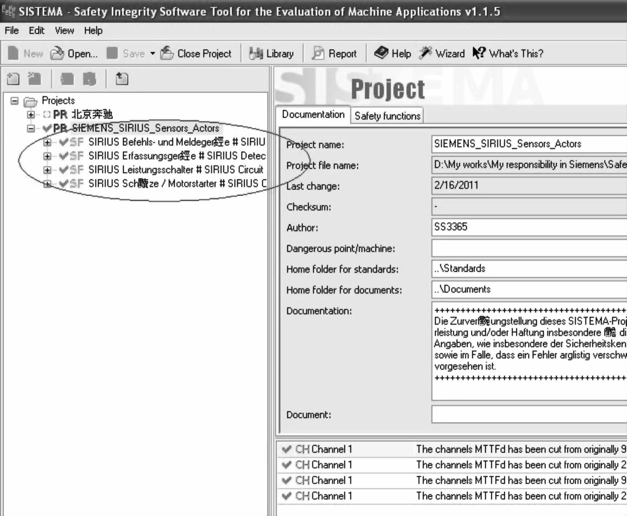Viewport: 627px width, 516px height.
Task: Click the Save toolbar button
Action: click(126, 54)
